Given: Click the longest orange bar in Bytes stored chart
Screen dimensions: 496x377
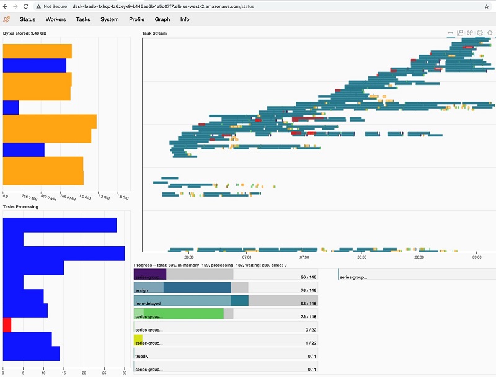Looking at the screenshot, I should 50,122.
